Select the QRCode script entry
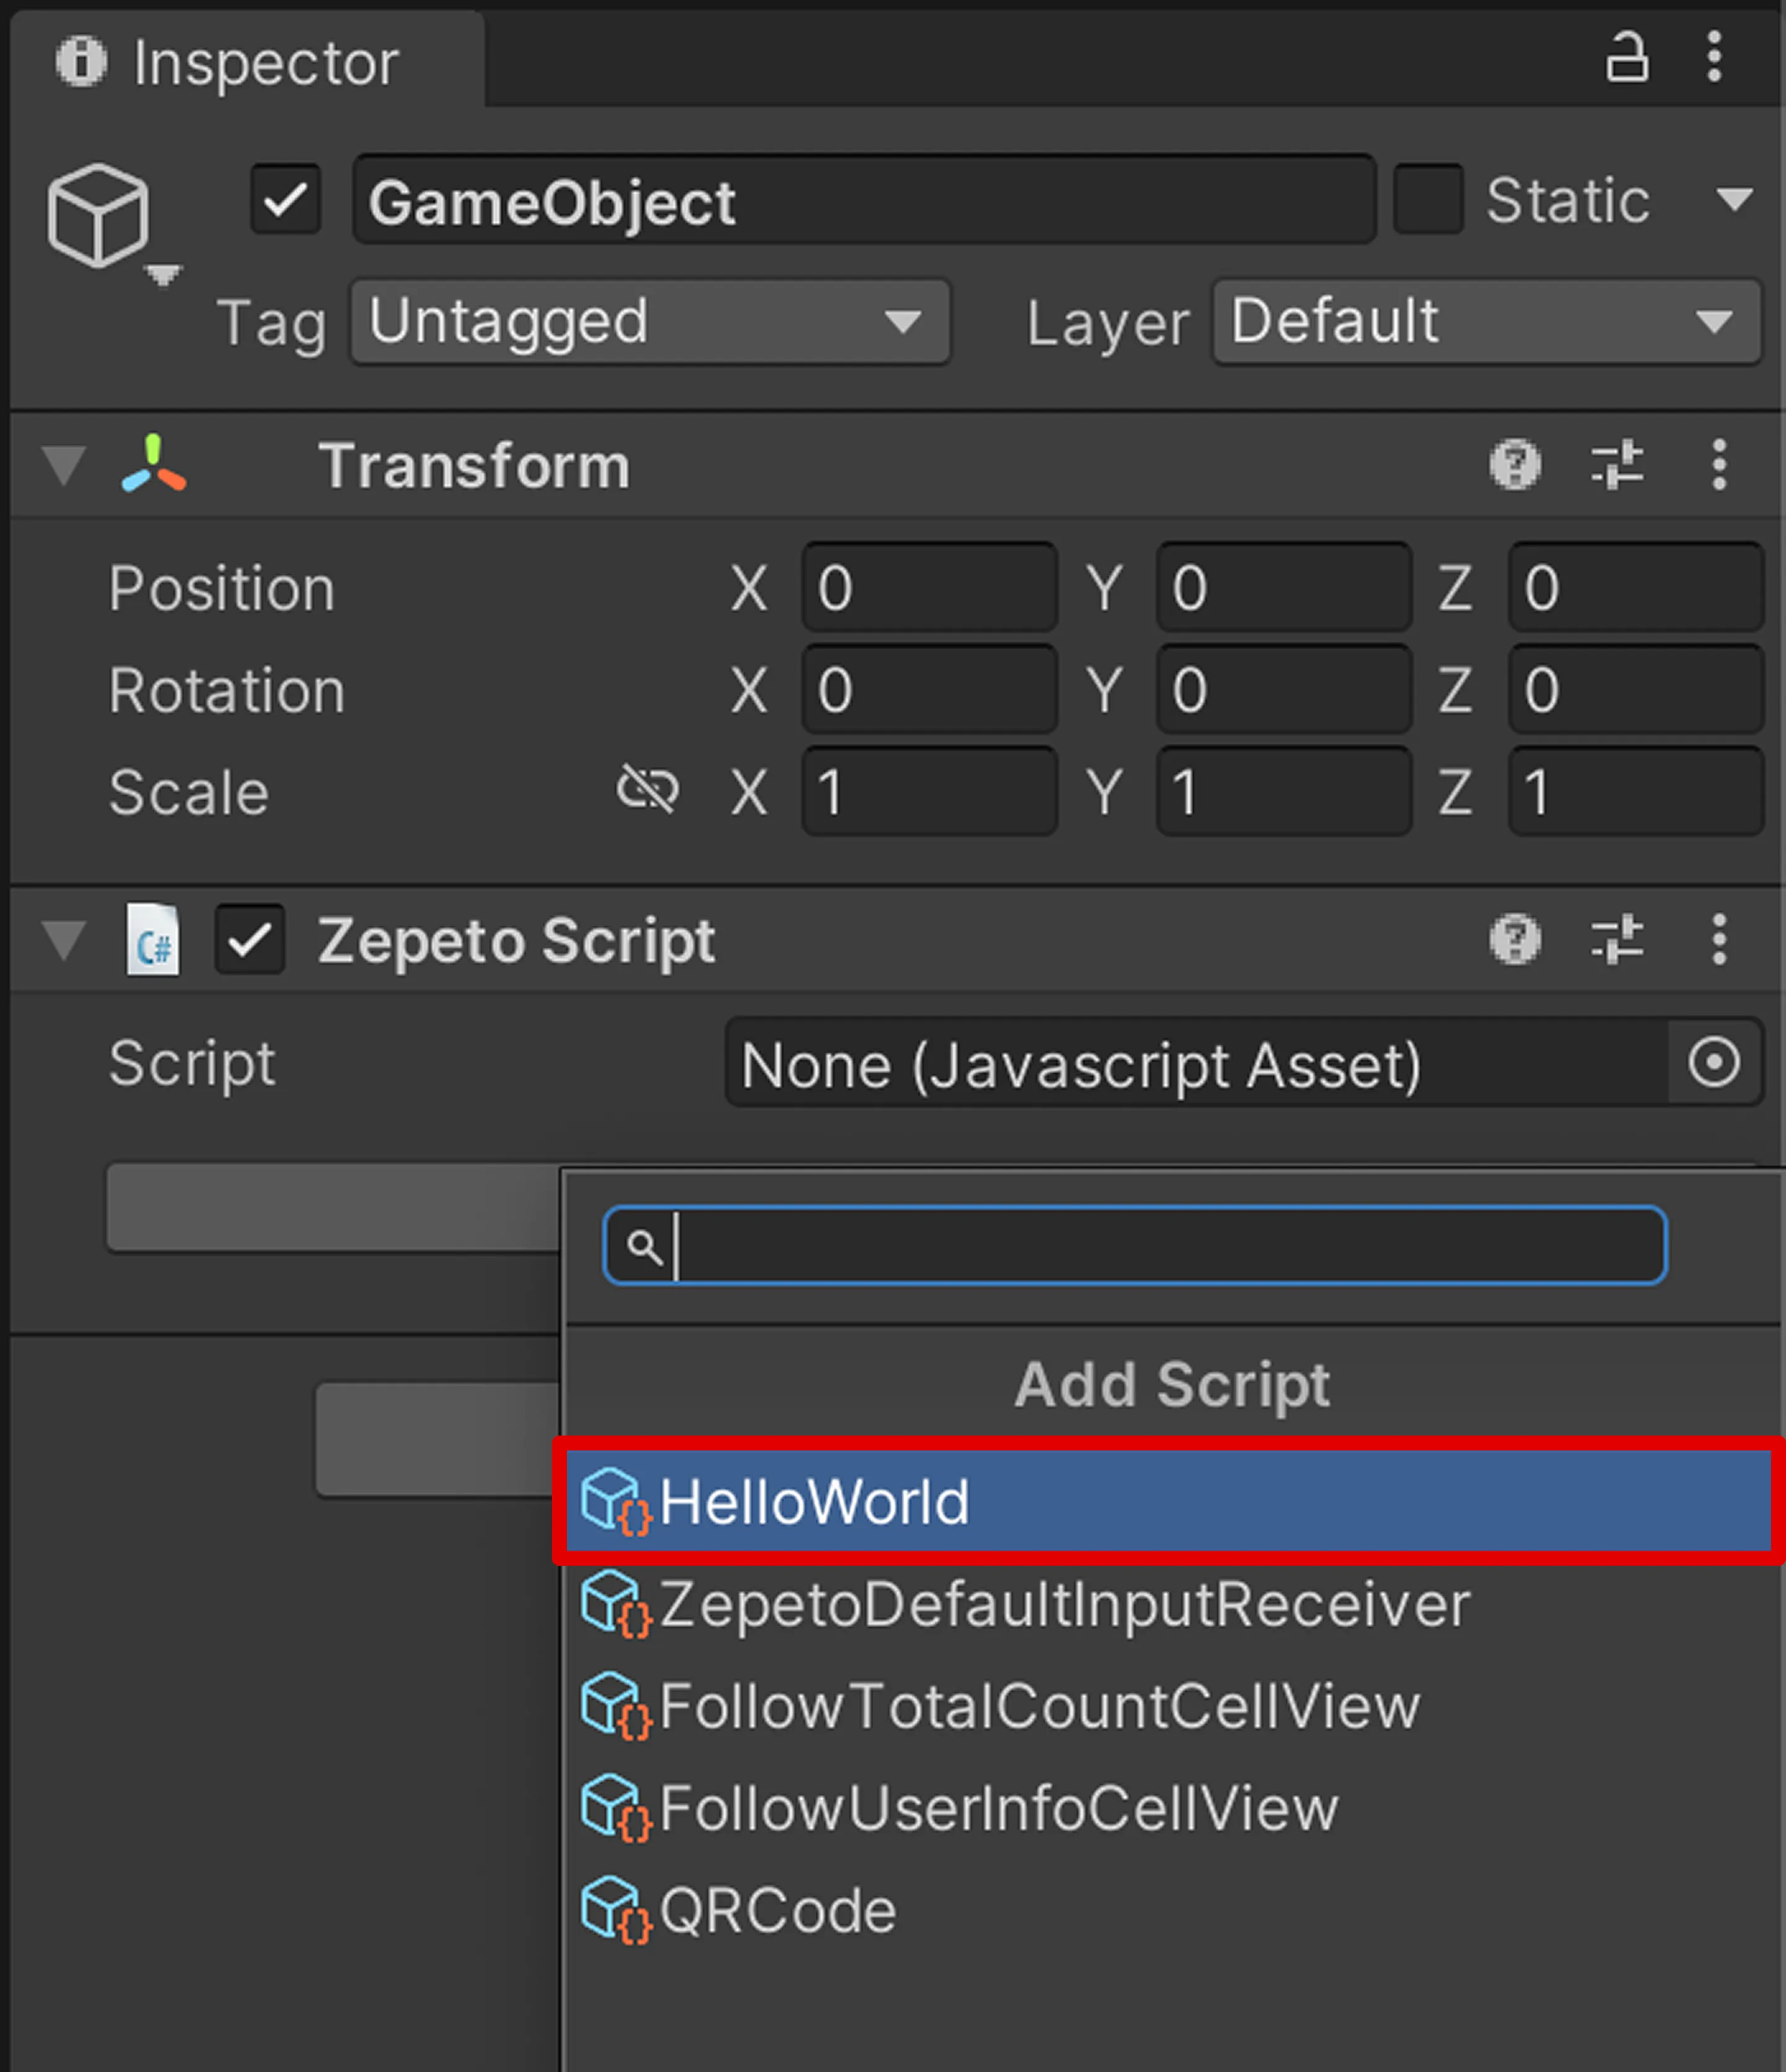Viewport: 1786px width, 2072px height. 778,1910
